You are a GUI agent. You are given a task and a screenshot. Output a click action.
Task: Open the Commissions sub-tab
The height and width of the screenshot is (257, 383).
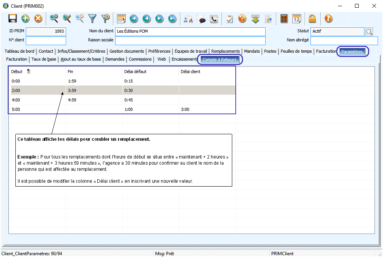[x=140, y=59]
